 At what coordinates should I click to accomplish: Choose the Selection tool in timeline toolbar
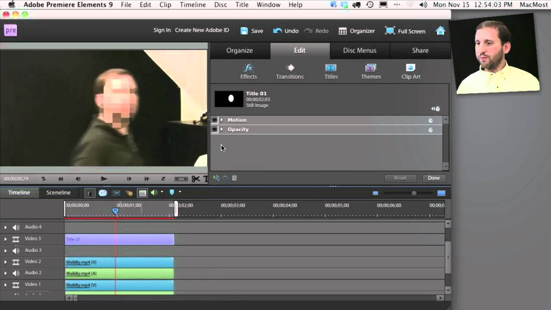tap(90, 193)
